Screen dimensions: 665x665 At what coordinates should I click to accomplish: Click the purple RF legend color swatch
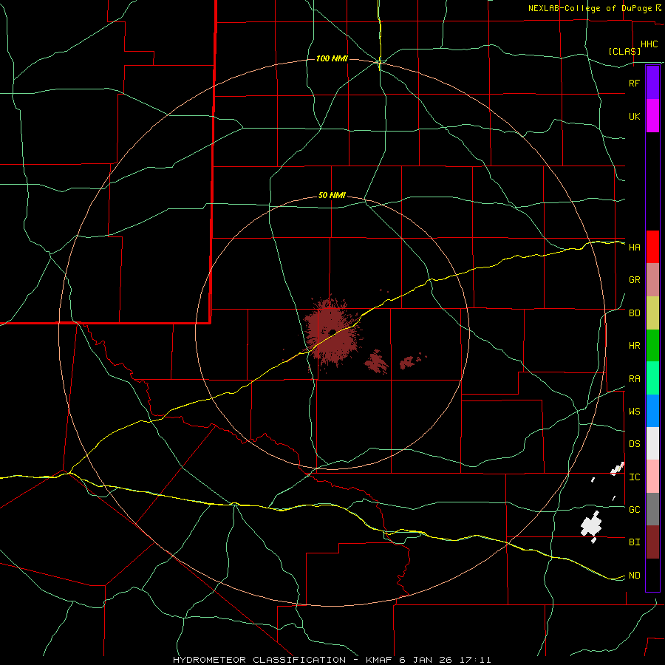click(652, 83)
